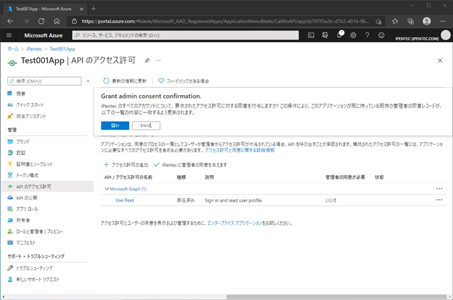Image resolution: width=453 pixels, height=300 pixels.
Task: Open 証明書とシークレット in the sidebar
Action: (35, 164)
